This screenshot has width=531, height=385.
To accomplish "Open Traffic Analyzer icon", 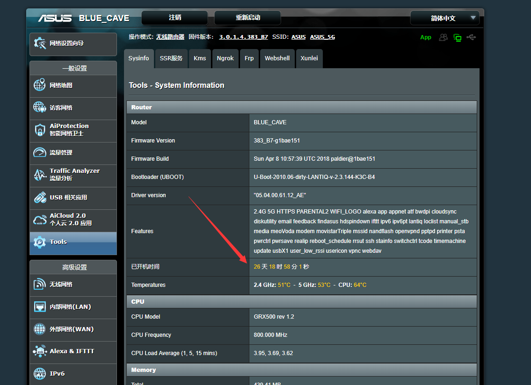I will [40, 175].
